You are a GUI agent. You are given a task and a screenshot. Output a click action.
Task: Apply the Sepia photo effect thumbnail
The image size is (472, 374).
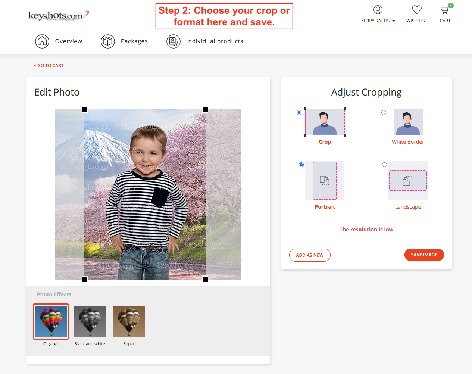pos(129,321)
